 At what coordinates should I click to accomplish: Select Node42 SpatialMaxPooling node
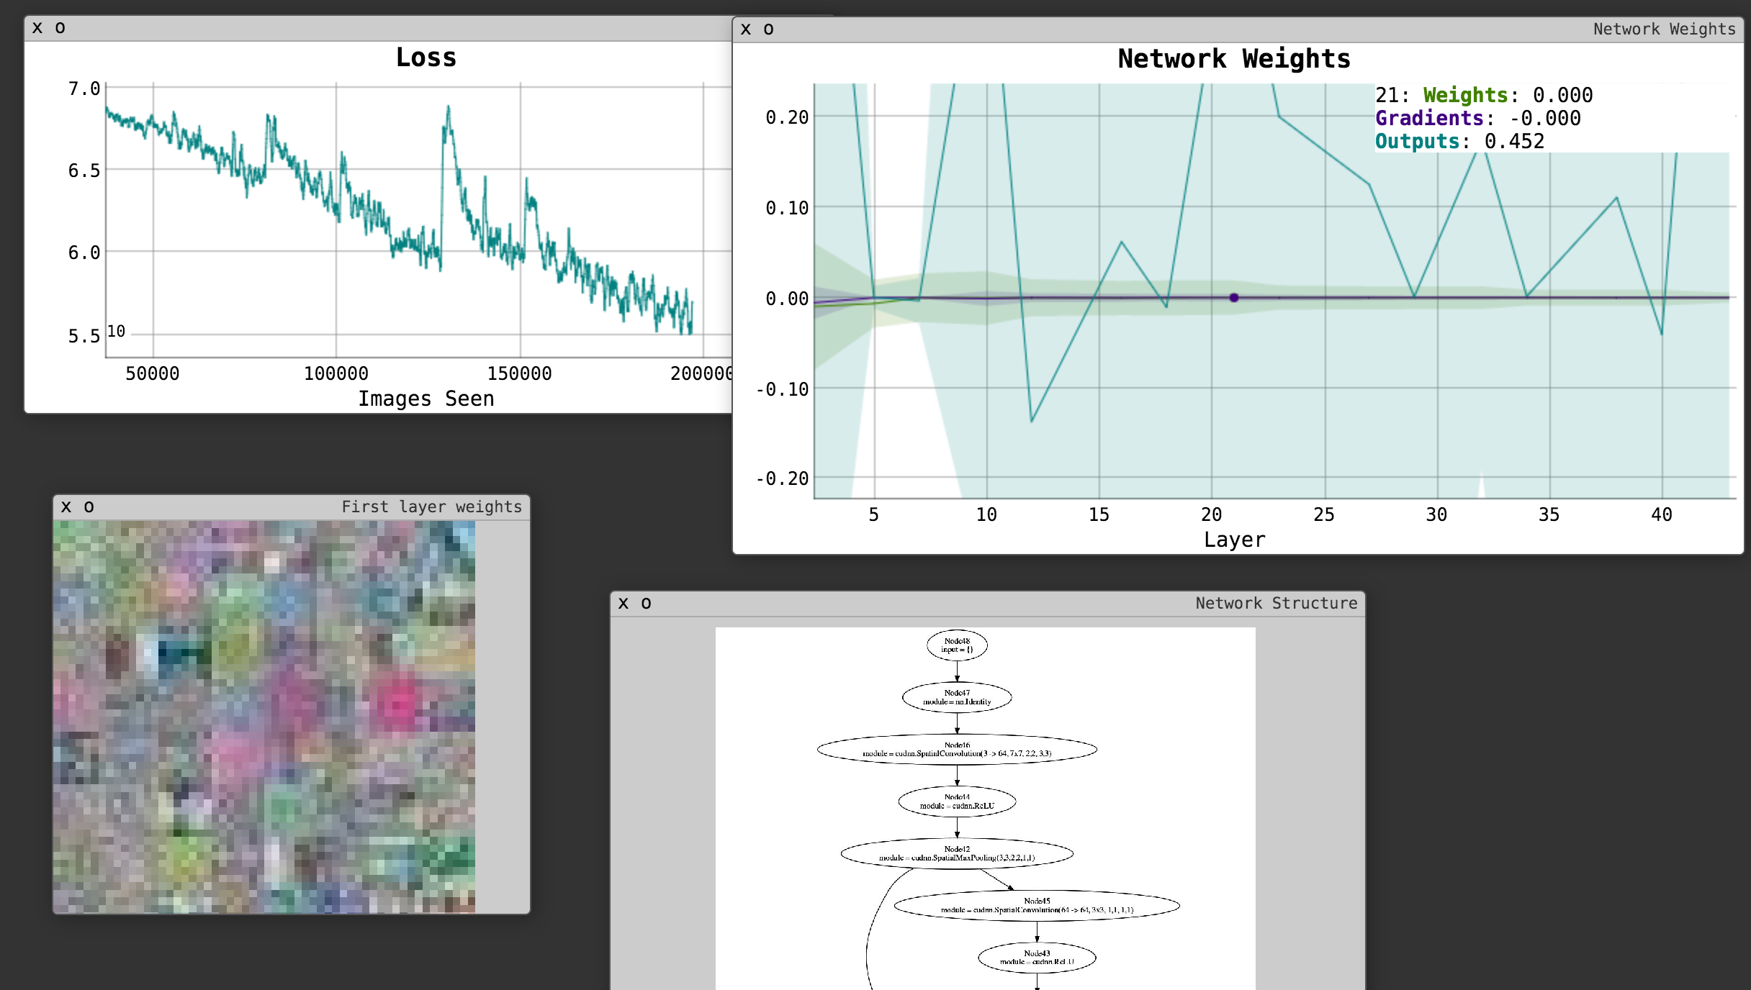pyautogui.click(x=957, y=853)
